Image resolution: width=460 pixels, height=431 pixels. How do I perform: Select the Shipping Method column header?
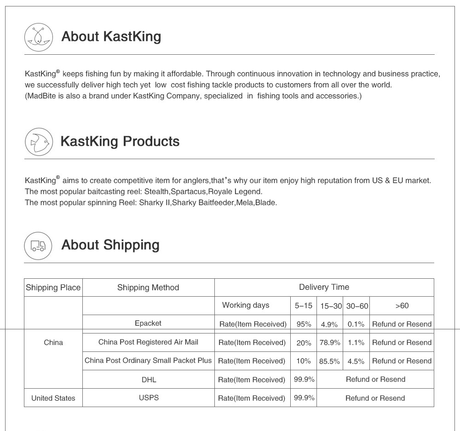(x=148, y=287)
